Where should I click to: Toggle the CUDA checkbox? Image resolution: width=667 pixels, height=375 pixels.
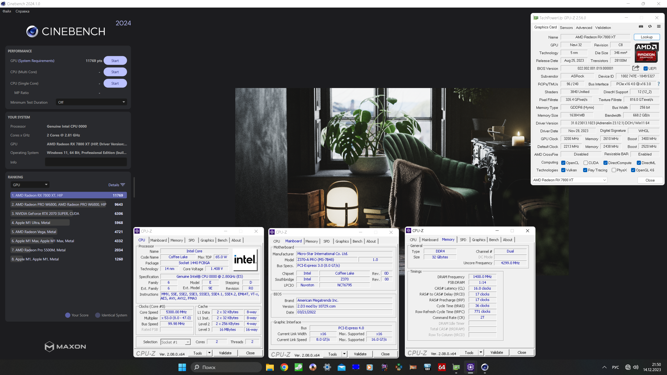[x=585, y=163]
